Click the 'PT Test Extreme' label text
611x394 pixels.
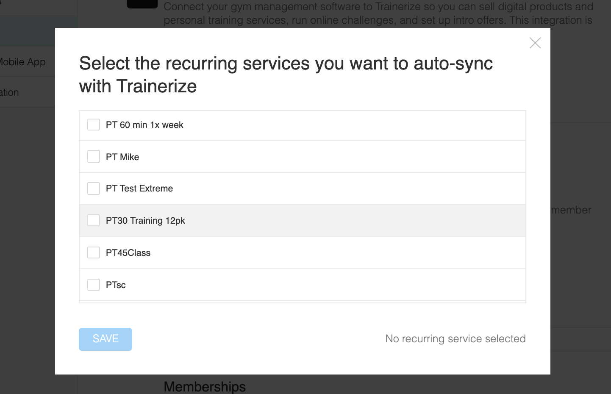click(139, 189)
